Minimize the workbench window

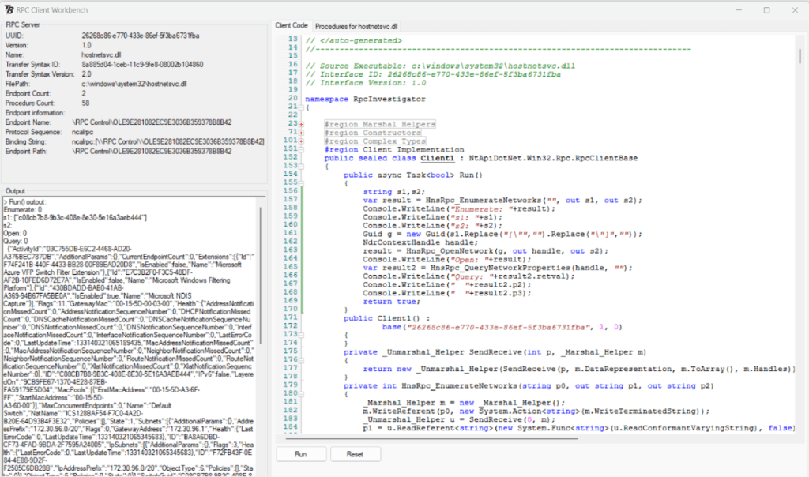738,9
